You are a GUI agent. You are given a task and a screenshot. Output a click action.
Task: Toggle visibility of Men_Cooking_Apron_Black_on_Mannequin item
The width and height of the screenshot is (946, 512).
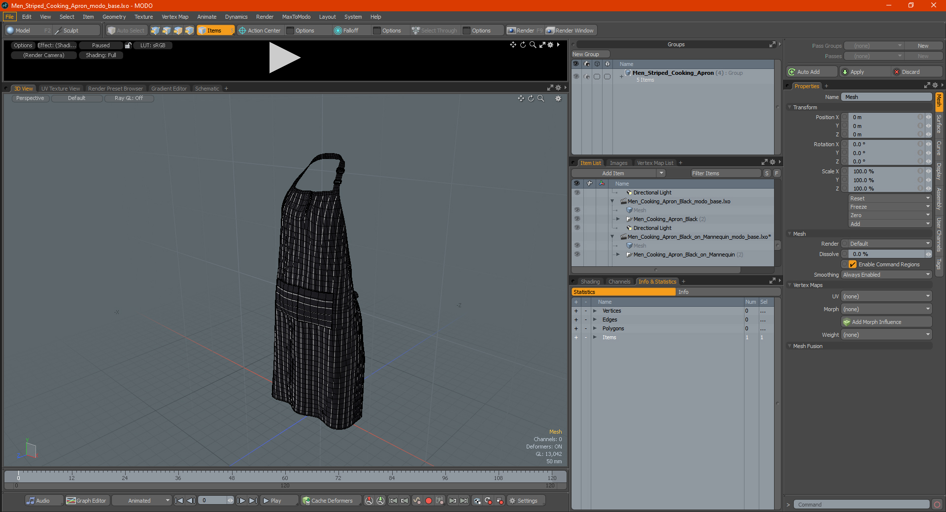coord(576,255)
